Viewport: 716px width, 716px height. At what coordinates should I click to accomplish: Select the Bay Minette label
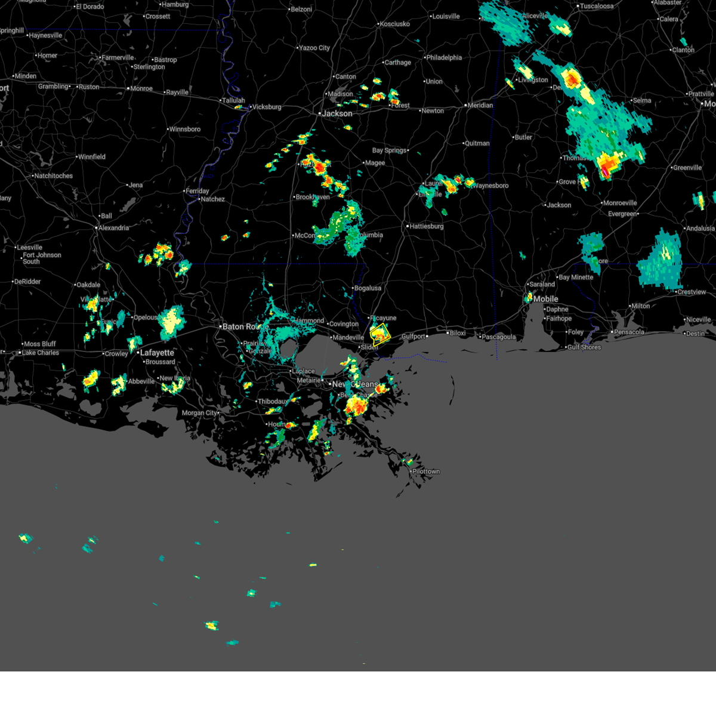(576, 277)
